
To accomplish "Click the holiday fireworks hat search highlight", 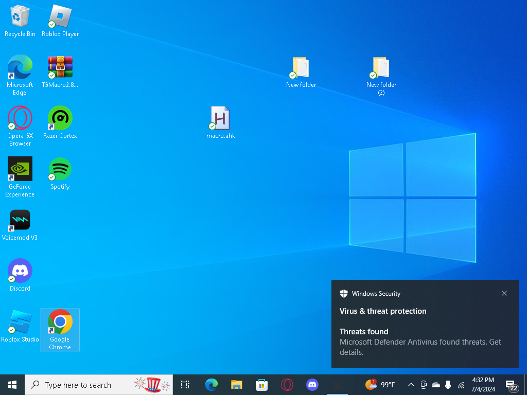I will pos(152,385).
